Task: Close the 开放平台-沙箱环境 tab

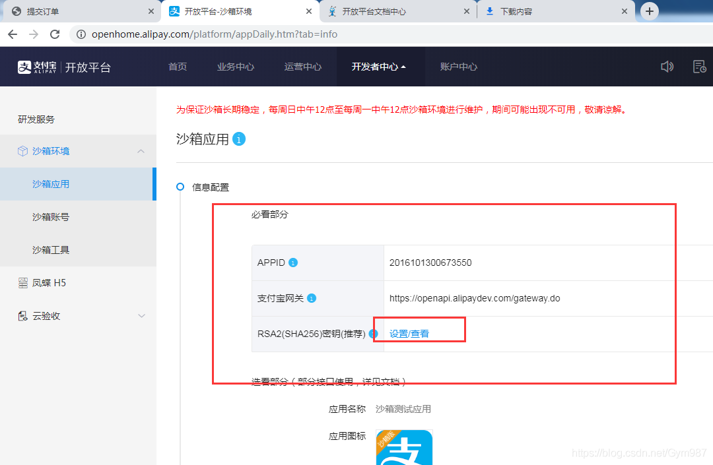Action: [309, 11]
